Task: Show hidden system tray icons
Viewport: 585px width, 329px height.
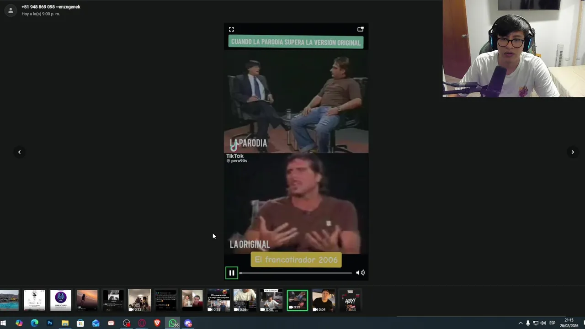Action: coord(520,323)
